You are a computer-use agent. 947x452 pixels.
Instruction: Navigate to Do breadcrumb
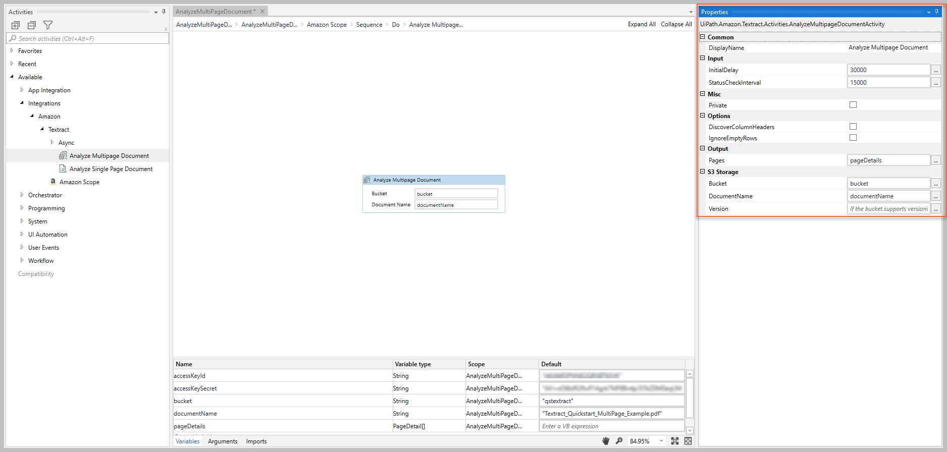coord(396,25)
